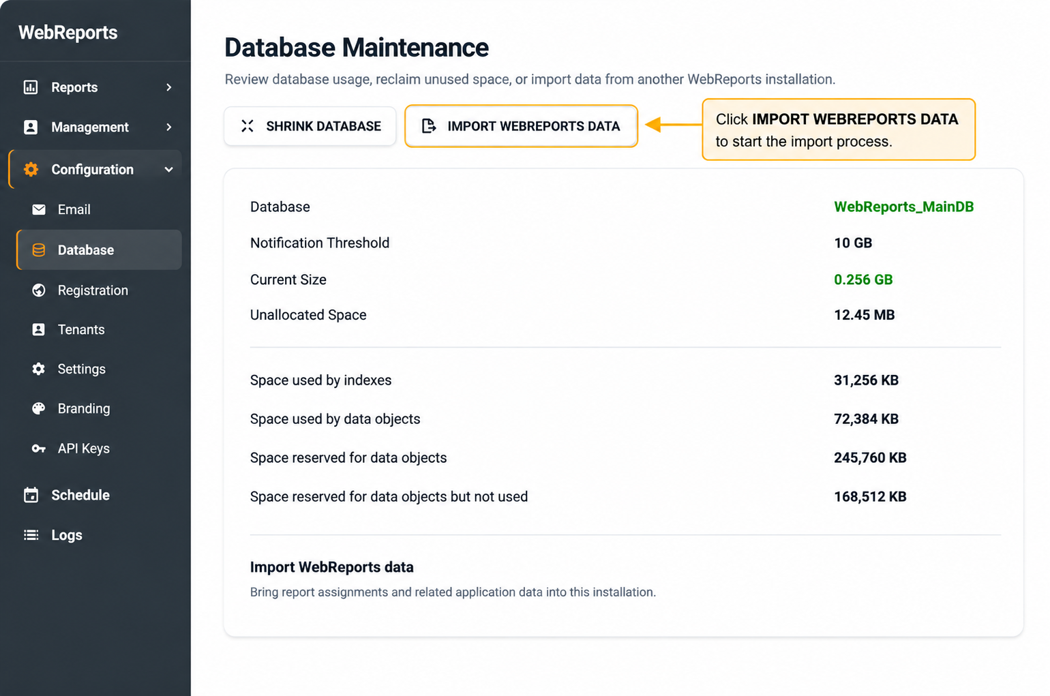Image resolution: width=1050 pixels, height=696 pixels.
Task: Click the WebReports_MainDB database name
Action: 903,207
